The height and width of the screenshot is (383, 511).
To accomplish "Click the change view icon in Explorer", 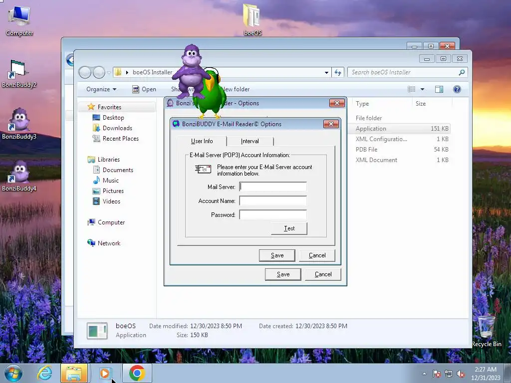I will [x=412, y=89].
